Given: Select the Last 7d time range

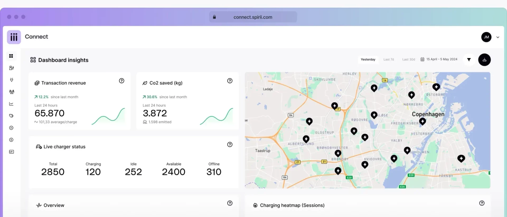Looking at the screenshot, I should (x=389, y=59).
